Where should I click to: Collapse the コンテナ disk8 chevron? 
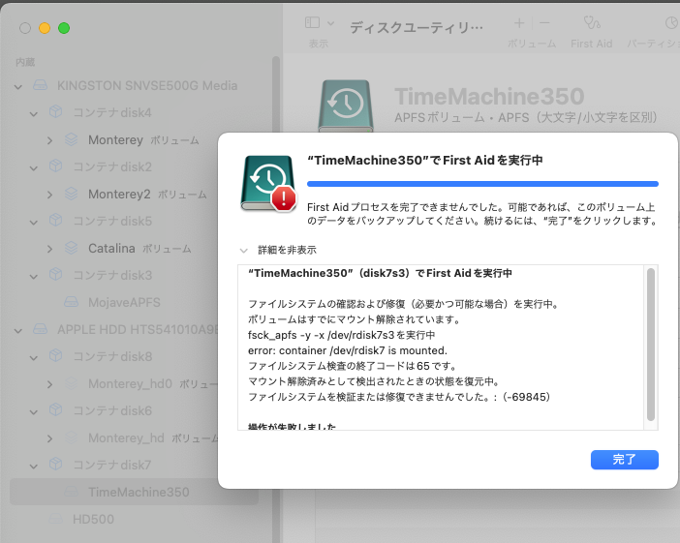[x=34, y=358]
